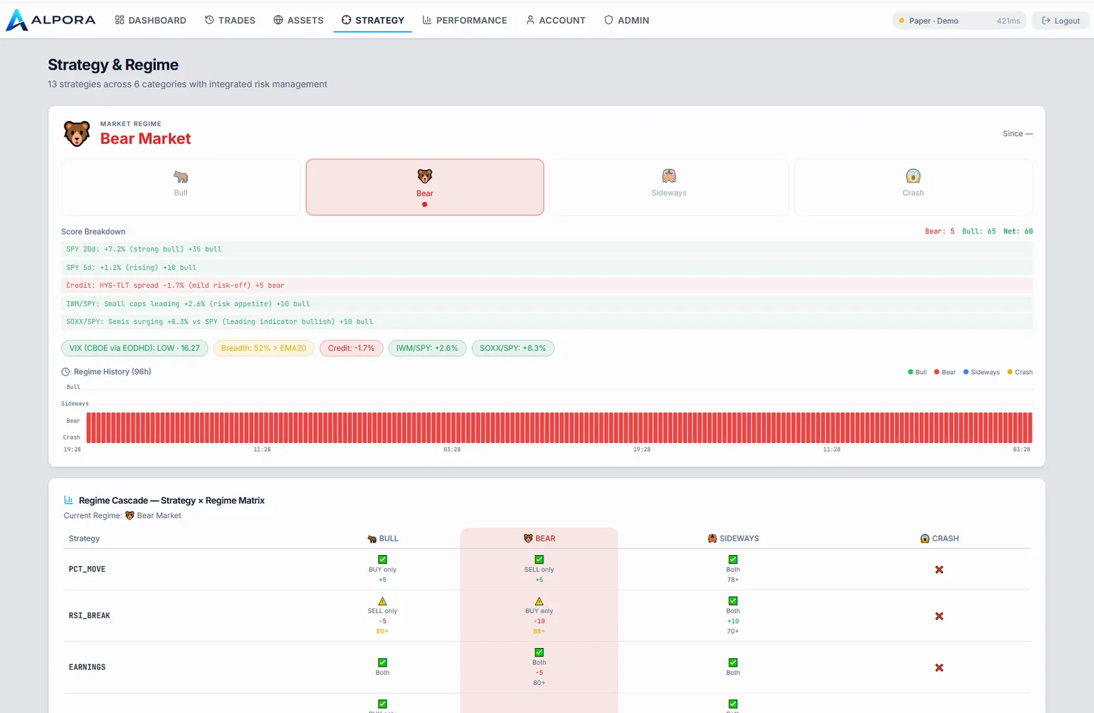This screenshot has height=713, width=1094.
Task: Click PCT_MOVE Sideways green checkmark
Action: pyautogui.click(x=733, y=559)
